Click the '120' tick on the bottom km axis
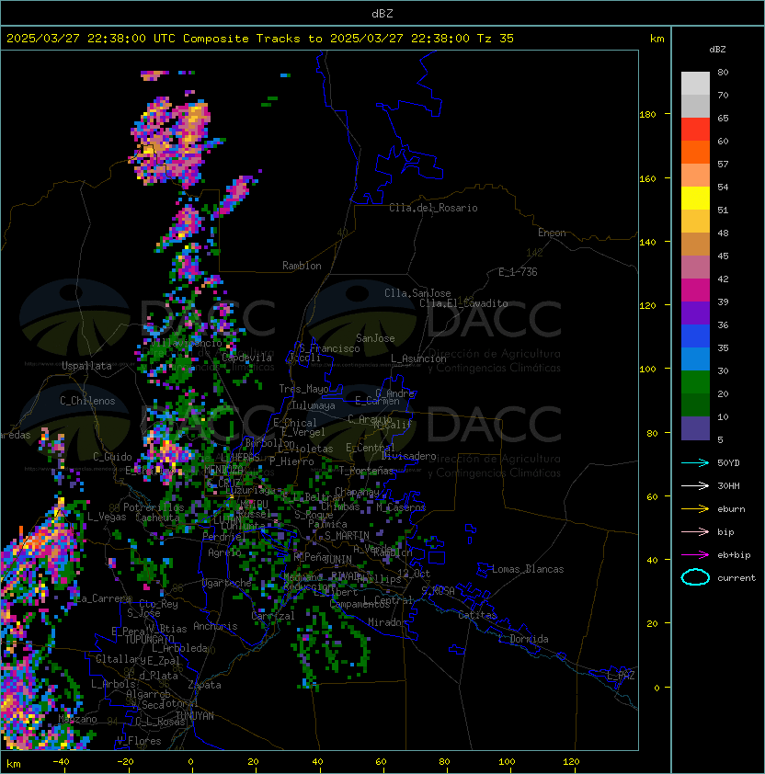 [571, 762]
